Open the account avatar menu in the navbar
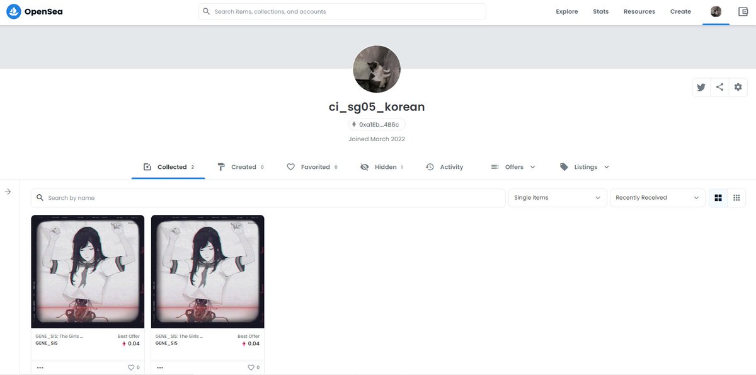Image resolution: width=756 pixels, height=375 pixels. coord(716,11)
